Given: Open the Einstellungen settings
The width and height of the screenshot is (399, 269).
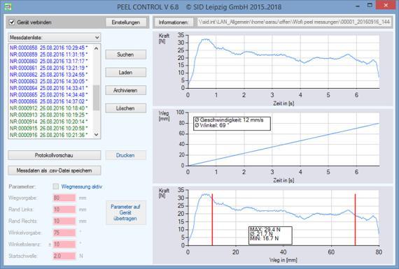Looking at the screenshot, I should 126,22.
